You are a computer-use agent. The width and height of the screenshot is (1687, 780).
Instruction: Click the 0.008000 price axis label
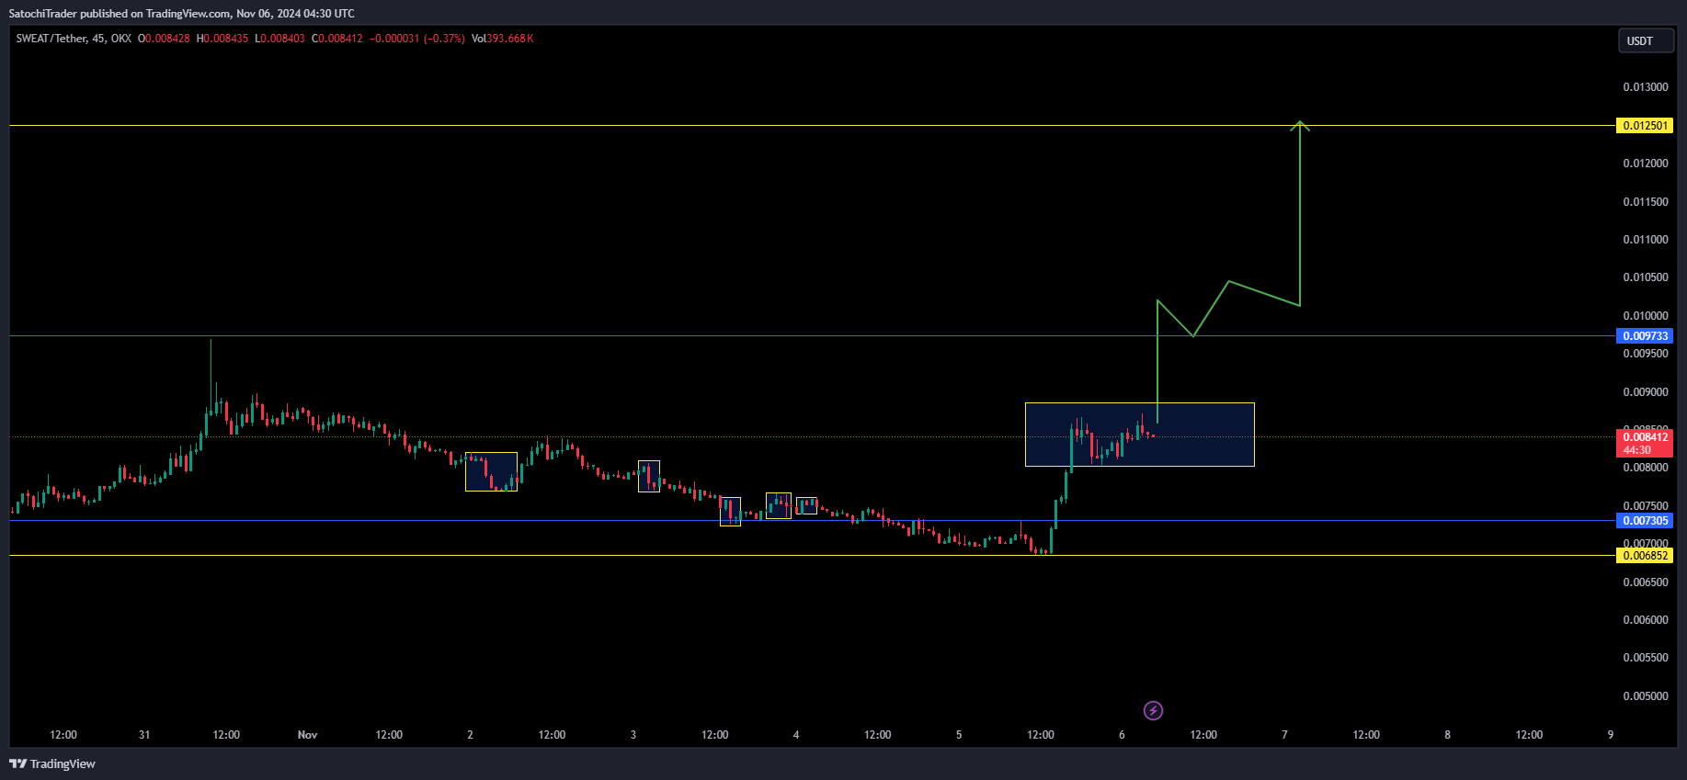pos(1645,468)
